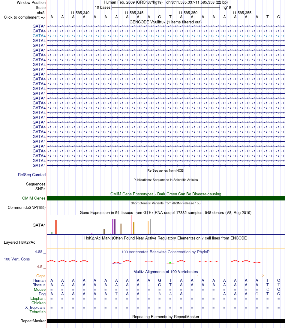Click the 100 Vert. Cons label

coord(17,259)
